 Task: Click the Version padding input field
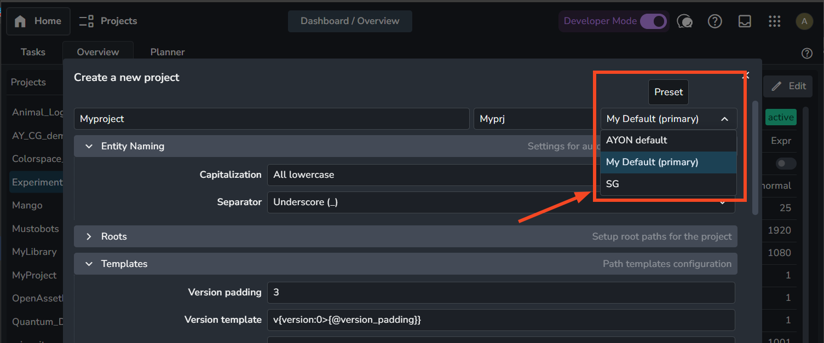tap(500, 293)
